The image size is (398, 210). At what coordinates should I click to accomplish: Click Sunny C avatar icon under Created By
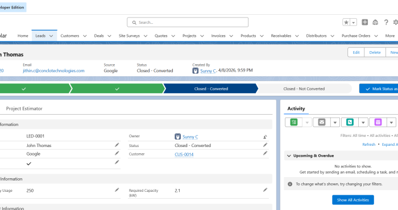195,71
